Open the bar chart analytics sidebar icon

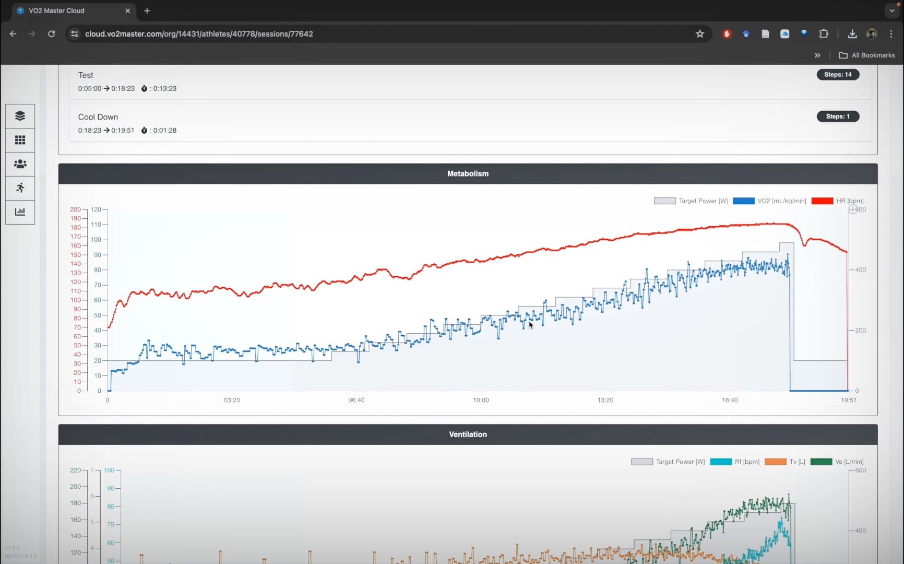(20, 212)
